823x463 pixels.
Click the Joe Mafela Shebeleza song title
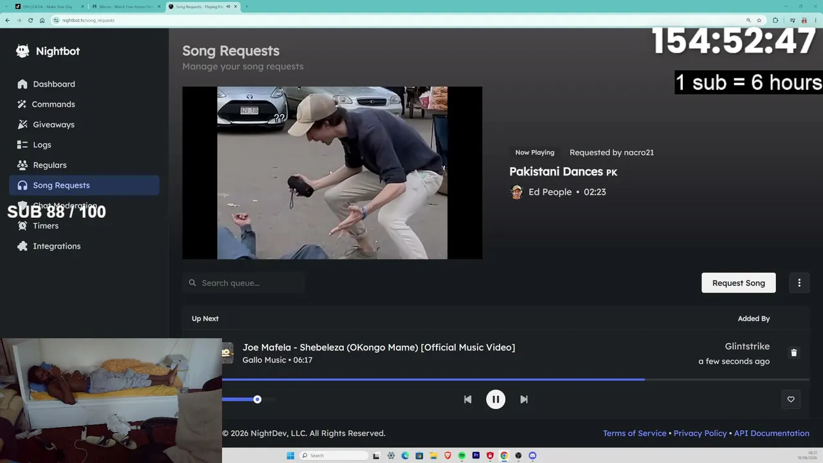[379, 347]
